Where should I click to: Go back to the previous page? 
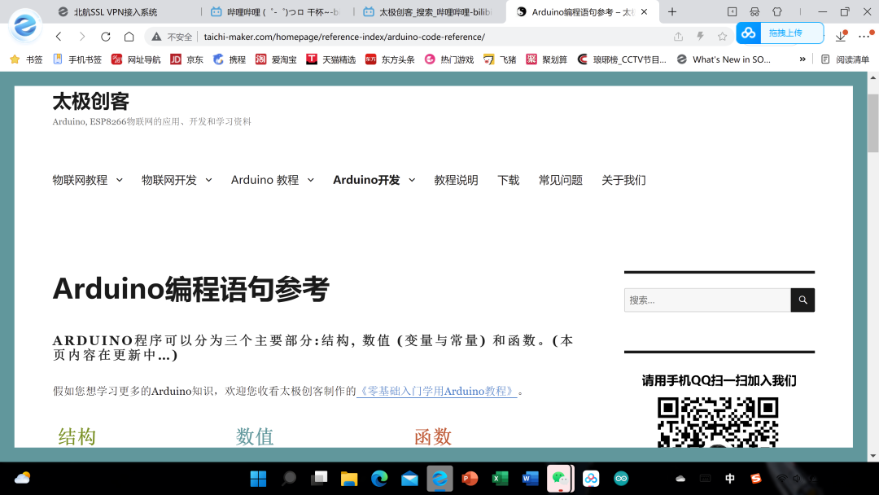coord(59,37)
